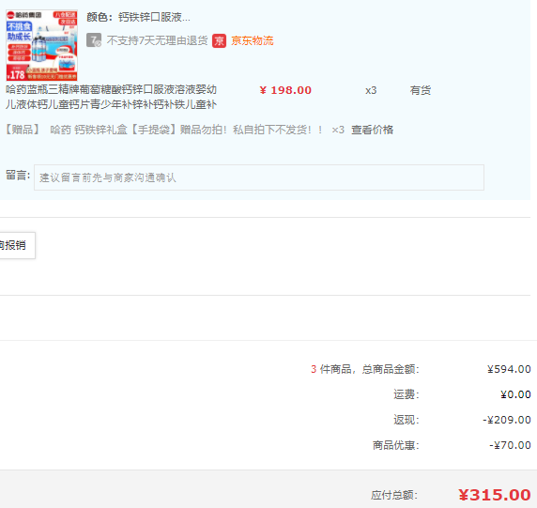
Task: Open the product thumbnail image
Action: click(x=42, y=45)
